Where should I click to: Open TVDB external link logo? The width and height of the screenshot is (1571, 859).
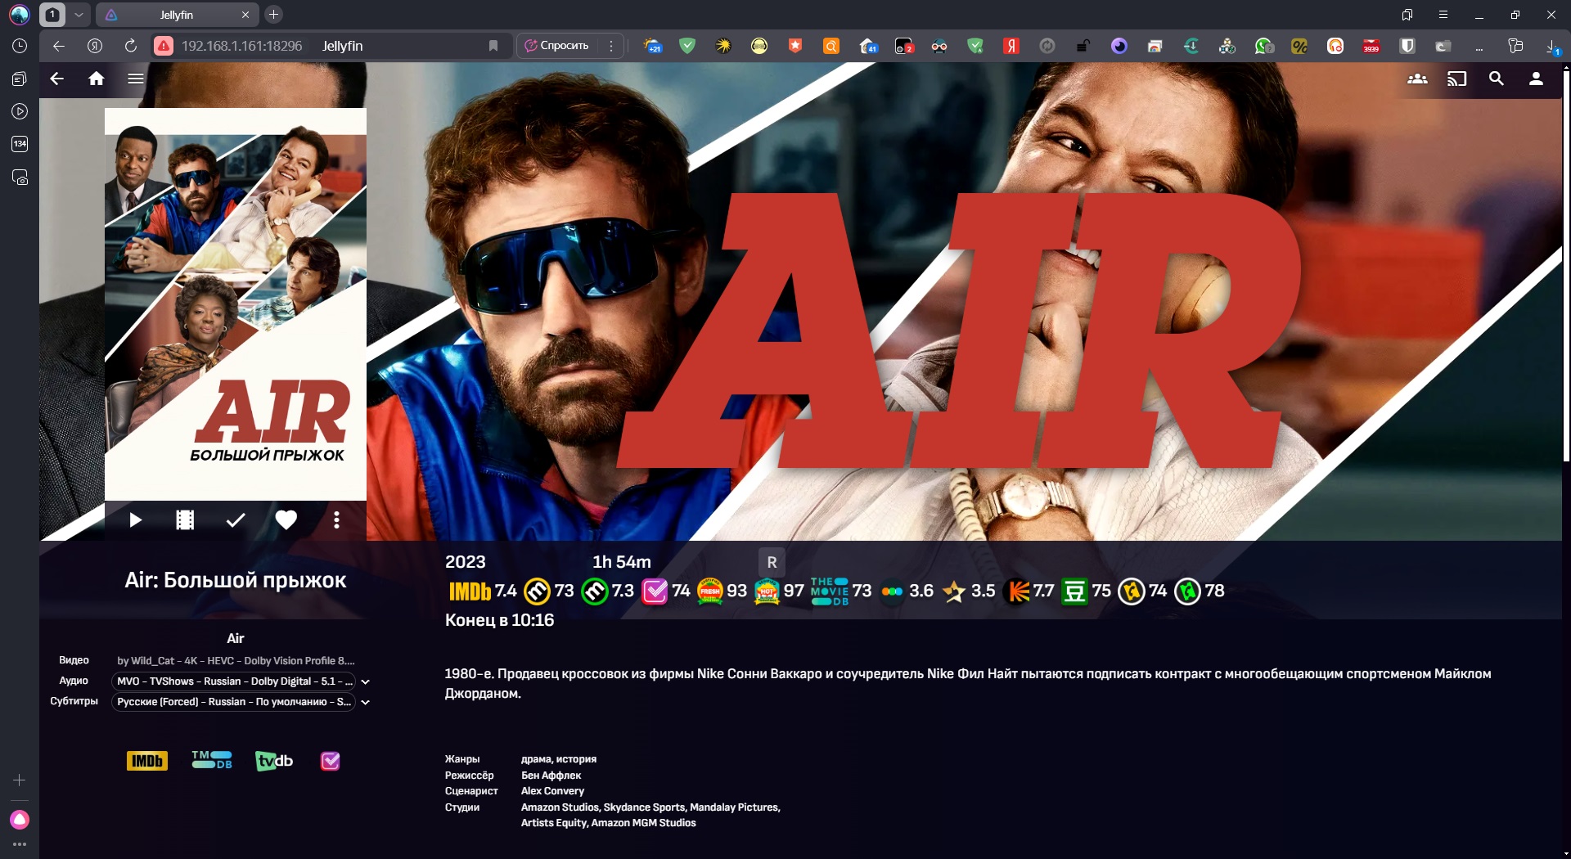(274, 761)
